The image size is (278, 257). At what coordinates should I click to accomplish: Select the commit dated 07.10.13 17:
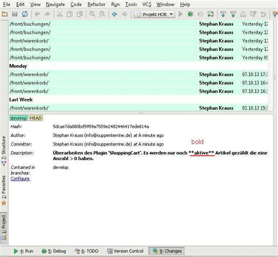coord(138,75)
